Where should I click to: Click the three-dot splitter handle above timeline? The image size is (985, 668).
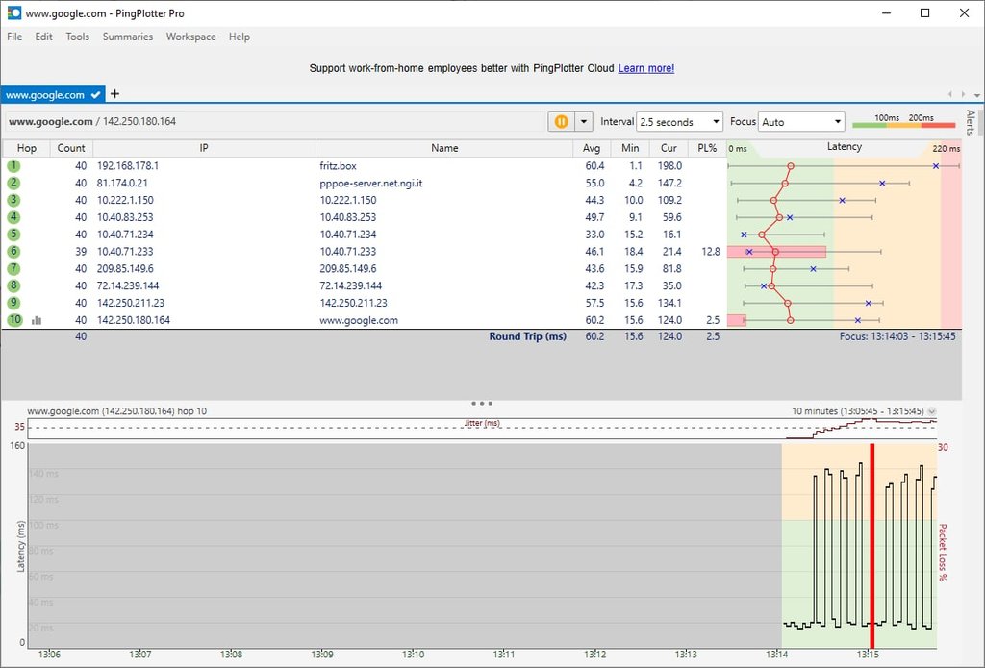(482, 403)
